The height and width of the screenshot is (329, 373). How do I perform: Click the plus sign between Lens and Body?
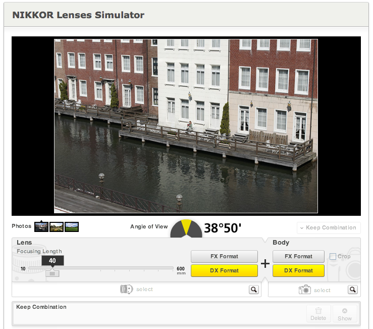(265, 263)
